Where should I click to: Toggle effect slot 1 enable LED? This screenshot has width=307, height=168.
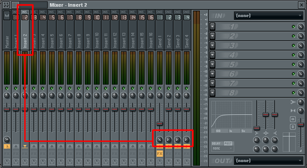tap(294, 27)
